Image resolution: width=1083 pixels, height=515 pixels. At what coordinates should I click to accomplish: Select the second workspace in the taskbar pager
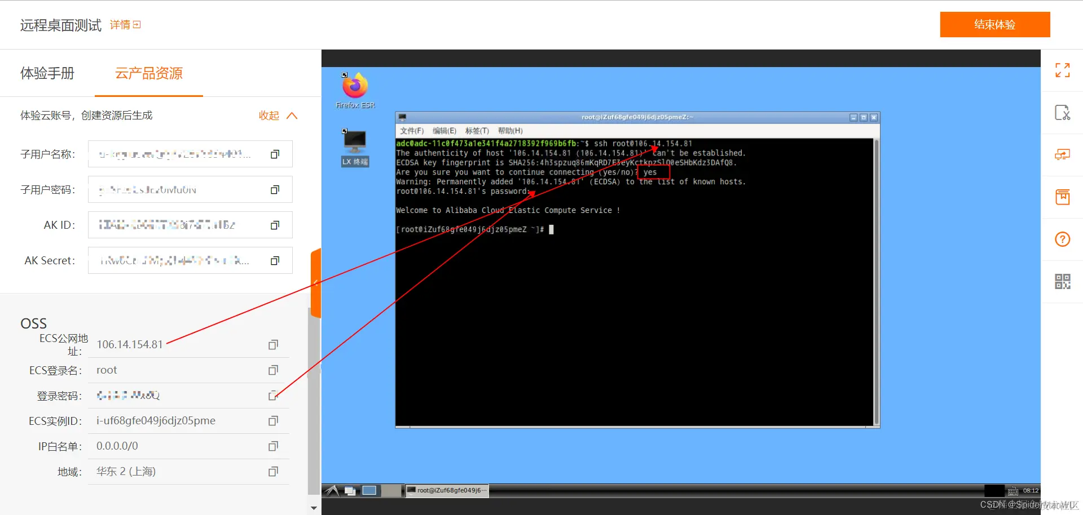pyautogui.click(x=391, y=491)
